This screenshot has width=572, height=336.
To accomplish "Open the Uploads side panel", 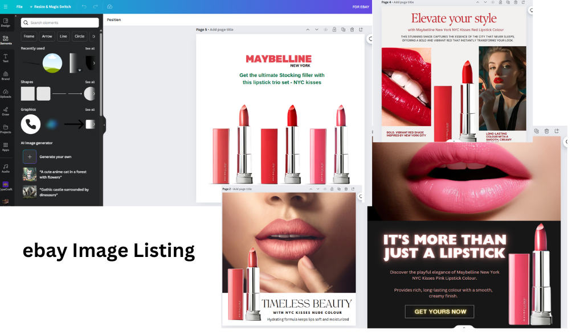I will [x=6, y=94].
